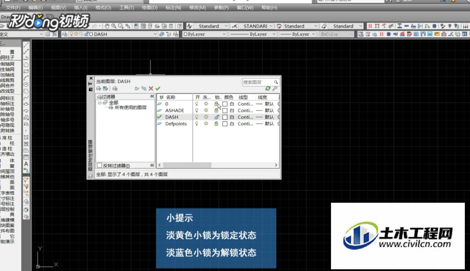Viewport: 470px width, 271px height.
Task: Select the Polygon draw tool
Action: point(26,64)
